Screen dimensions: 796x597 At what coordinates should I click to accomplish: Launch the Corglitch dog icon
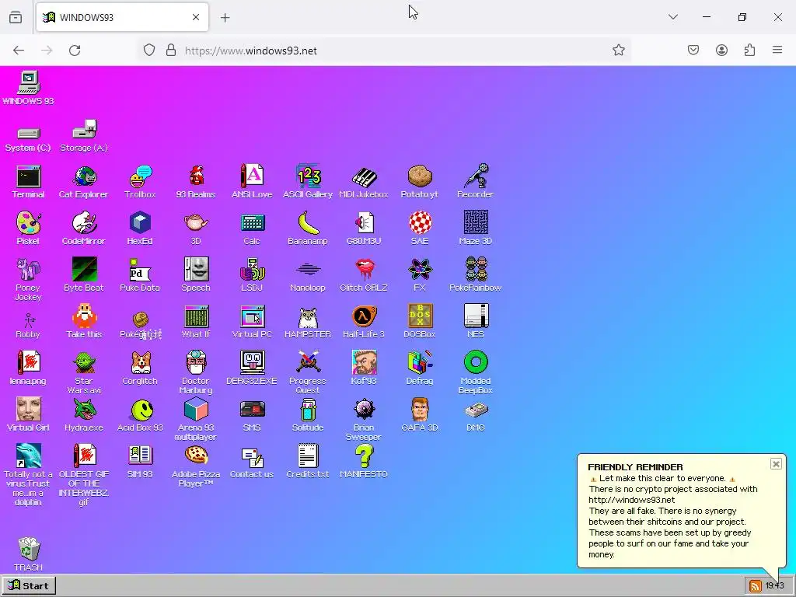click(140, 364)
